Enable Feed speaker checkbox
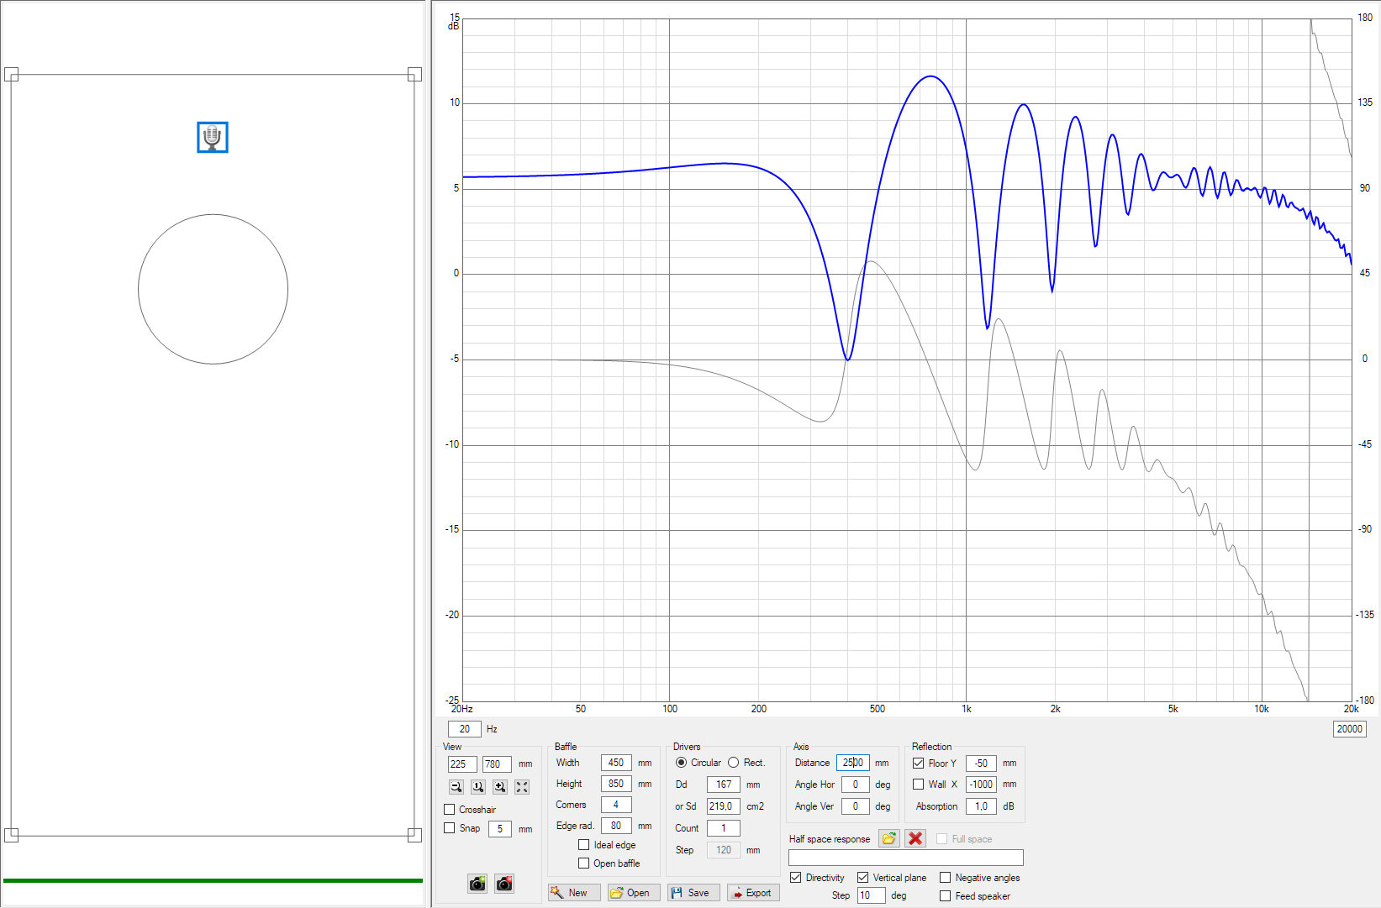Image resolution: width=1381 pixels, height=908 pixels. pos(945,896)
